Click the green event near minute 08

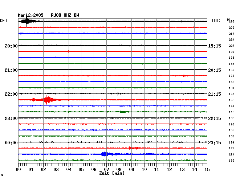[x=123, y=112]
